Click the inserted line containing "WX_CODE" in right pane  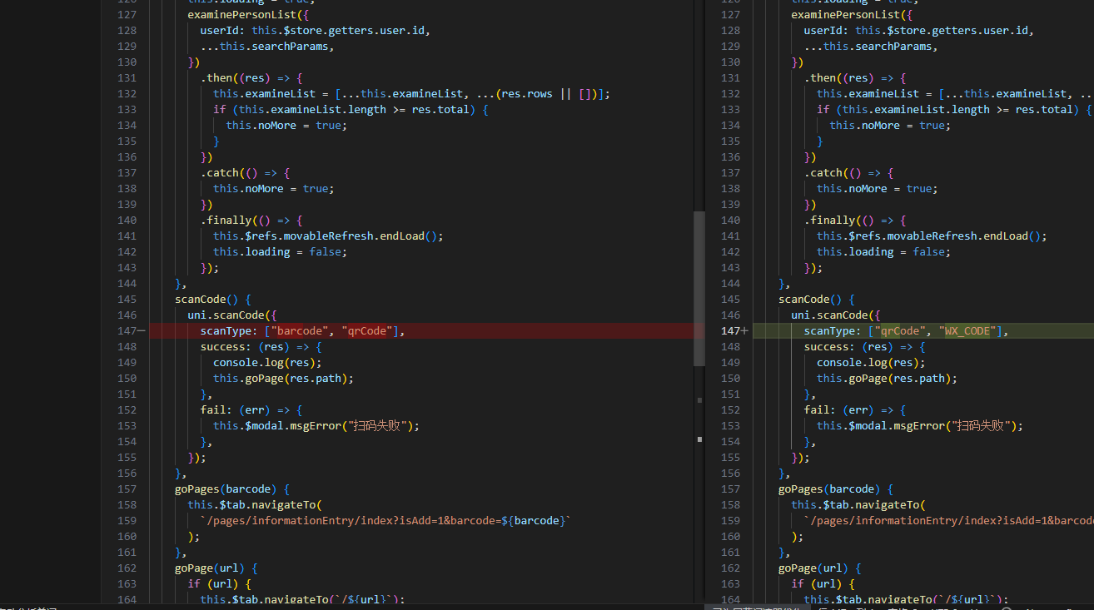tap(923, 331)
